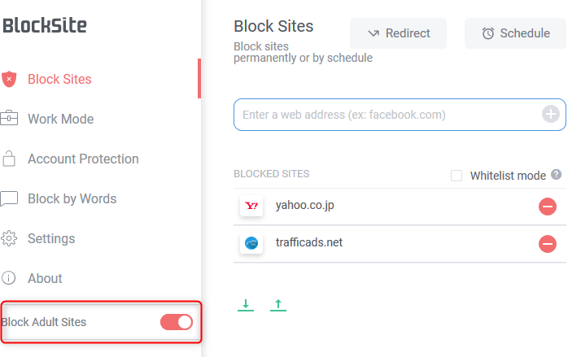Image resolution: width=581 pixels, height=357 pixels.
Task: Click the Block Sites shield icon
Action: pos(9,79)
